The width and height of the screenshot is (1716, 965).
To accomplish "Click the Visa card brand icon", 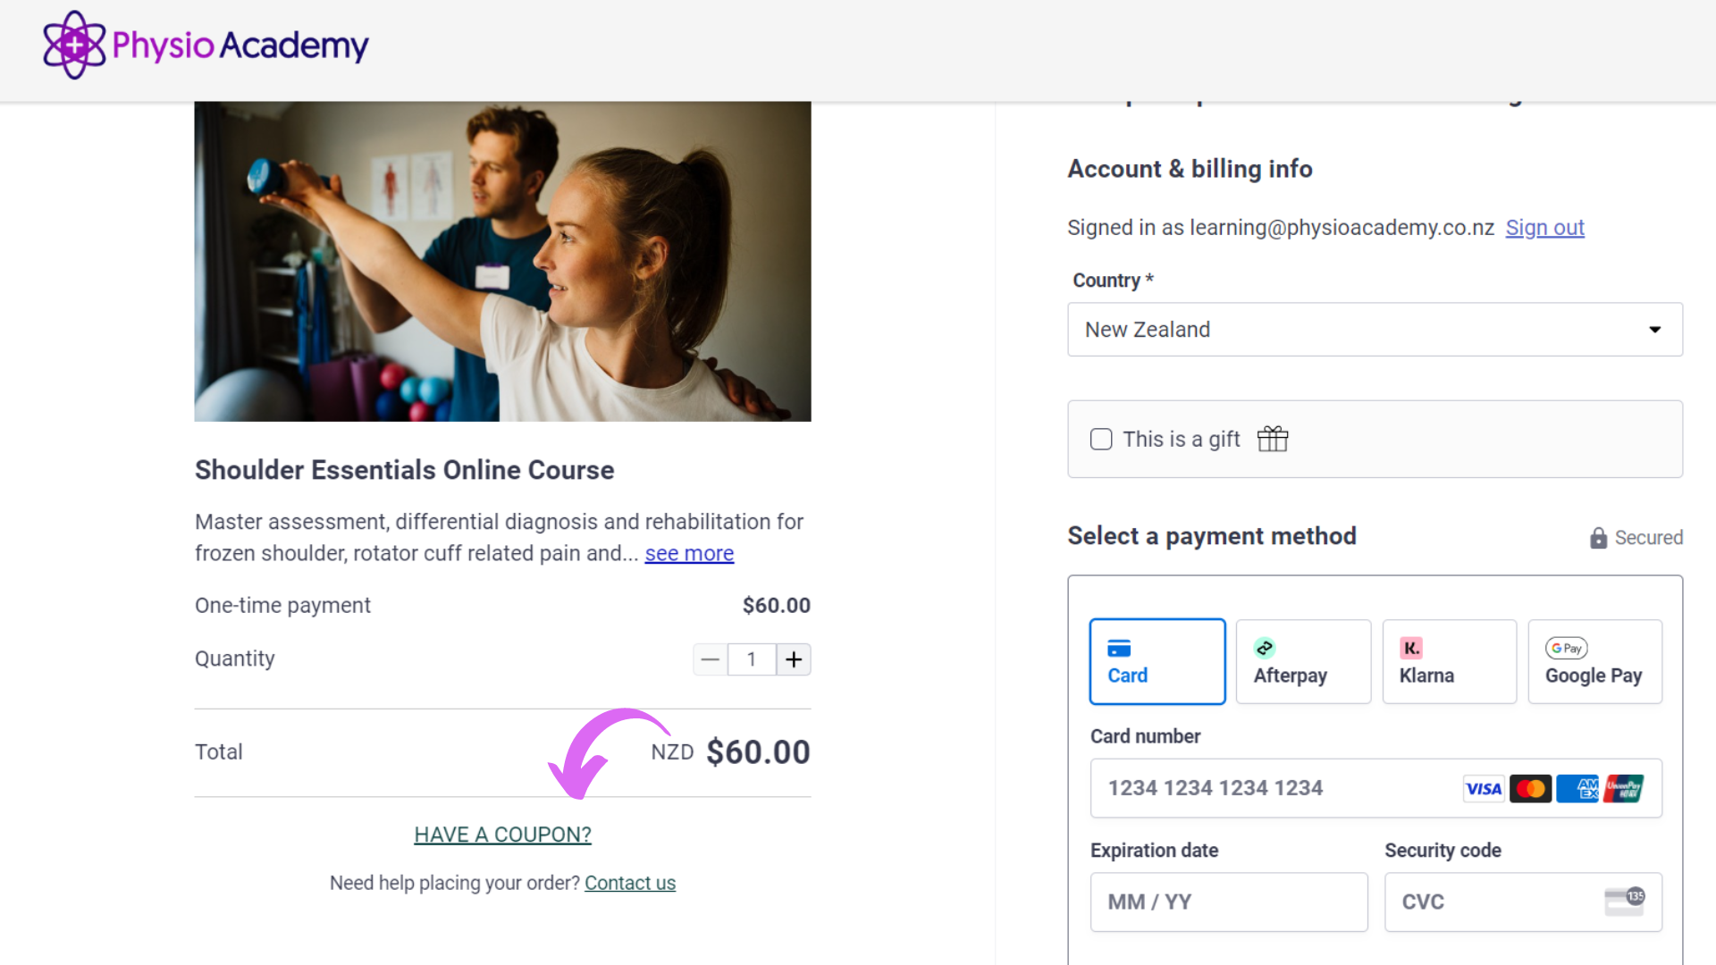I will [x=1484, y=789].
